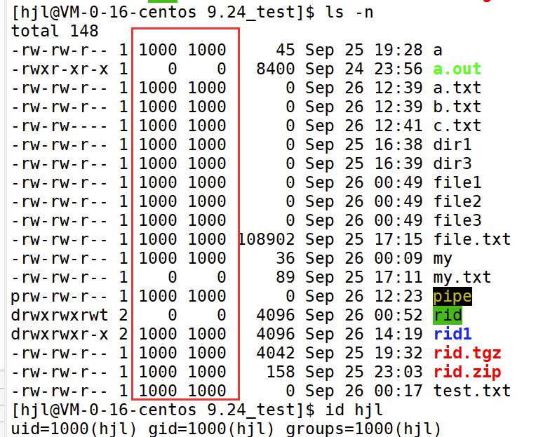Select the dir1 entry name
Screen dimensions: 543x437
click(452, 144)
